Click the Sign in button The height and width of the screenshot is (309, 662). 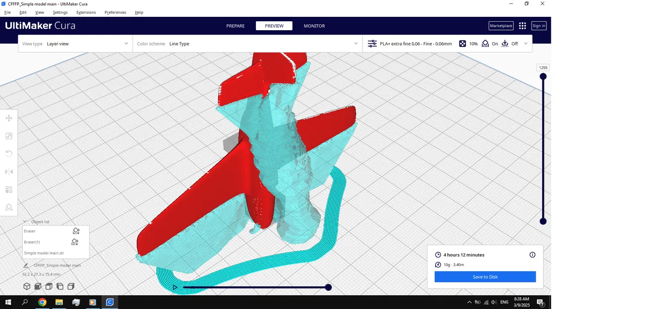pos(539,26)
